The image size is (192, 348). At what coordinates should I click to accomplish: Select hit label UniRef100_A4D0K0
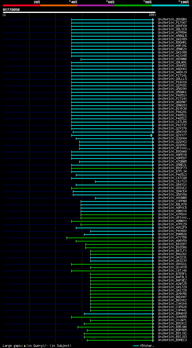tap(172, 69)
